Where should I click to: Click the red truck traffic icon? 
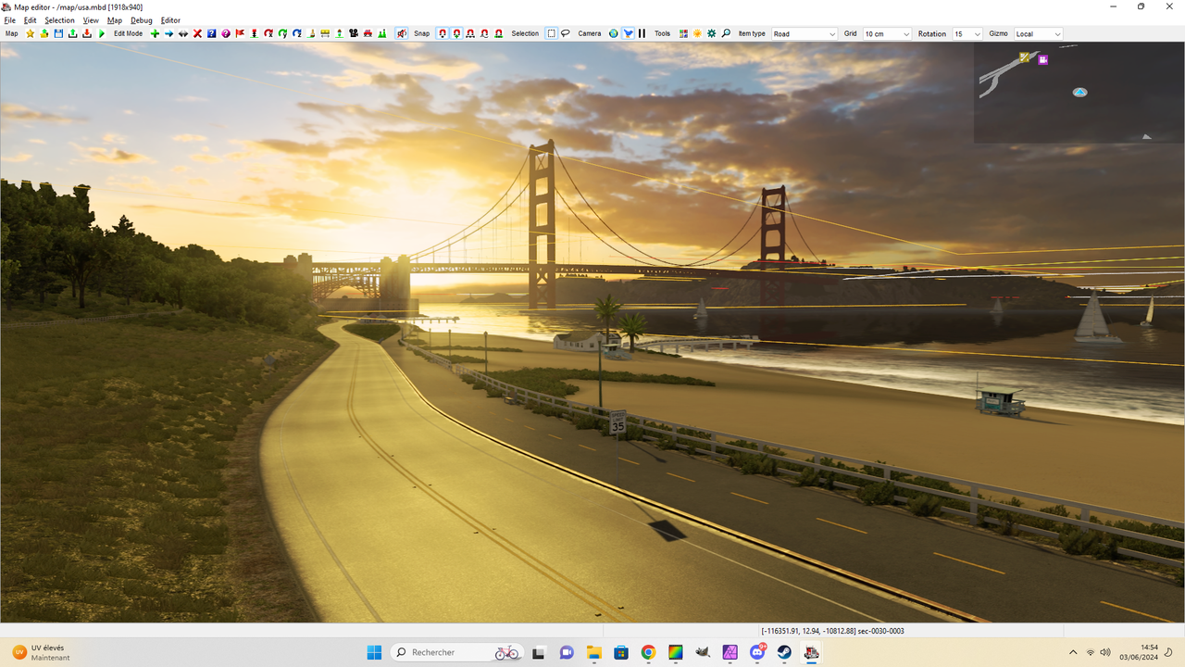point(368,33)
